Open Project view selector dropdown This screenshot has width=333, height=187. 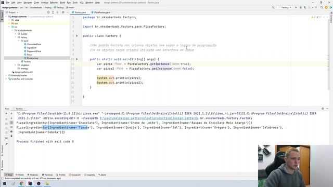(x=12, y=12)
